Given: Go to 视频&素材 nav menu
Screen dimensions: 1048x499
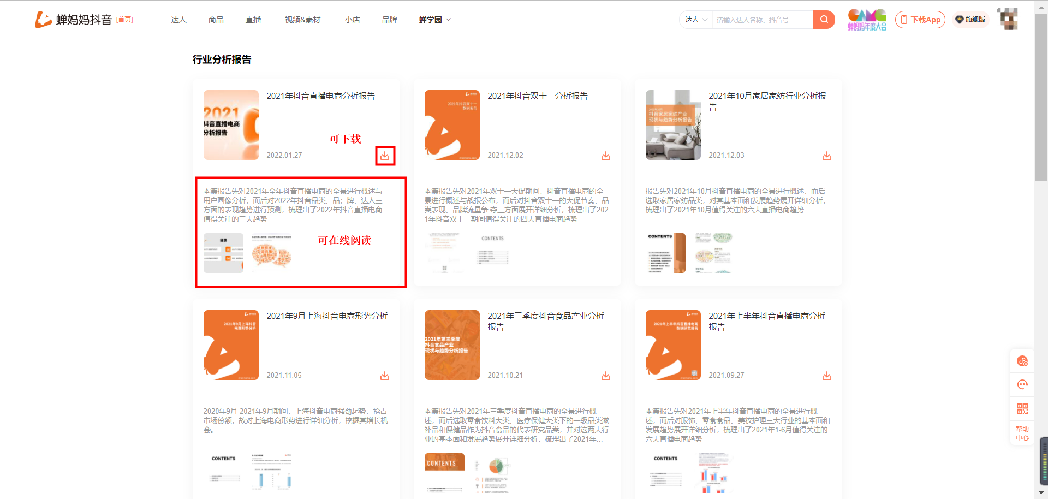Looking at the screenshot, I should coord(302,20).
